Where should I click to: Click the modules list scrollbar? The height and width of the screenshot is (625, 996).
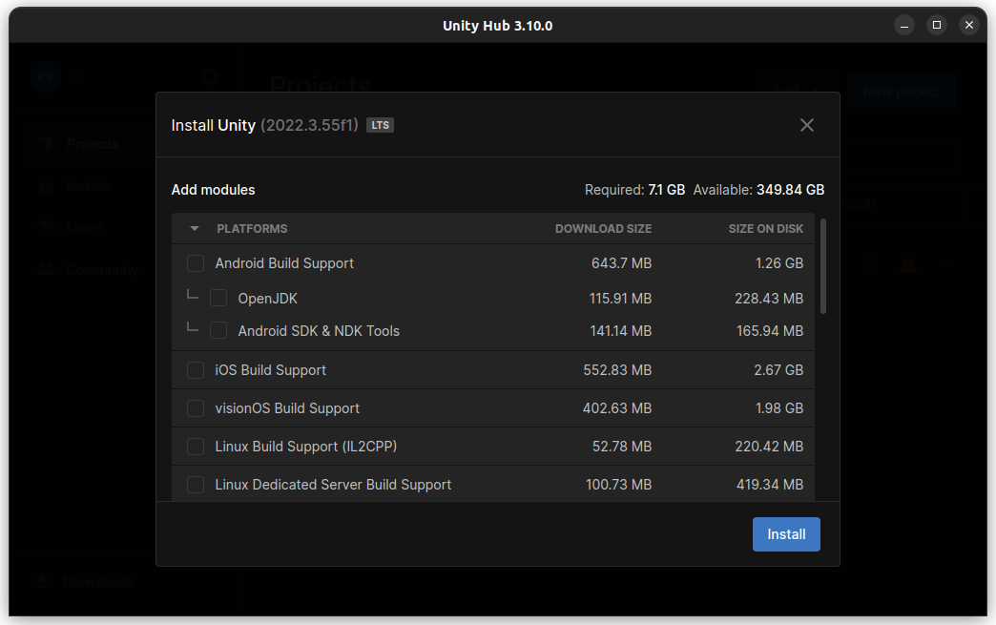[x=823, y=266]
